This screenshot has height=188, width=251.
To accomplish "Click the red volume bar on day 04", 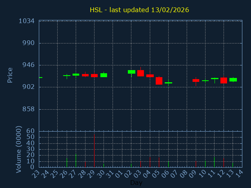I will point(150,162).
